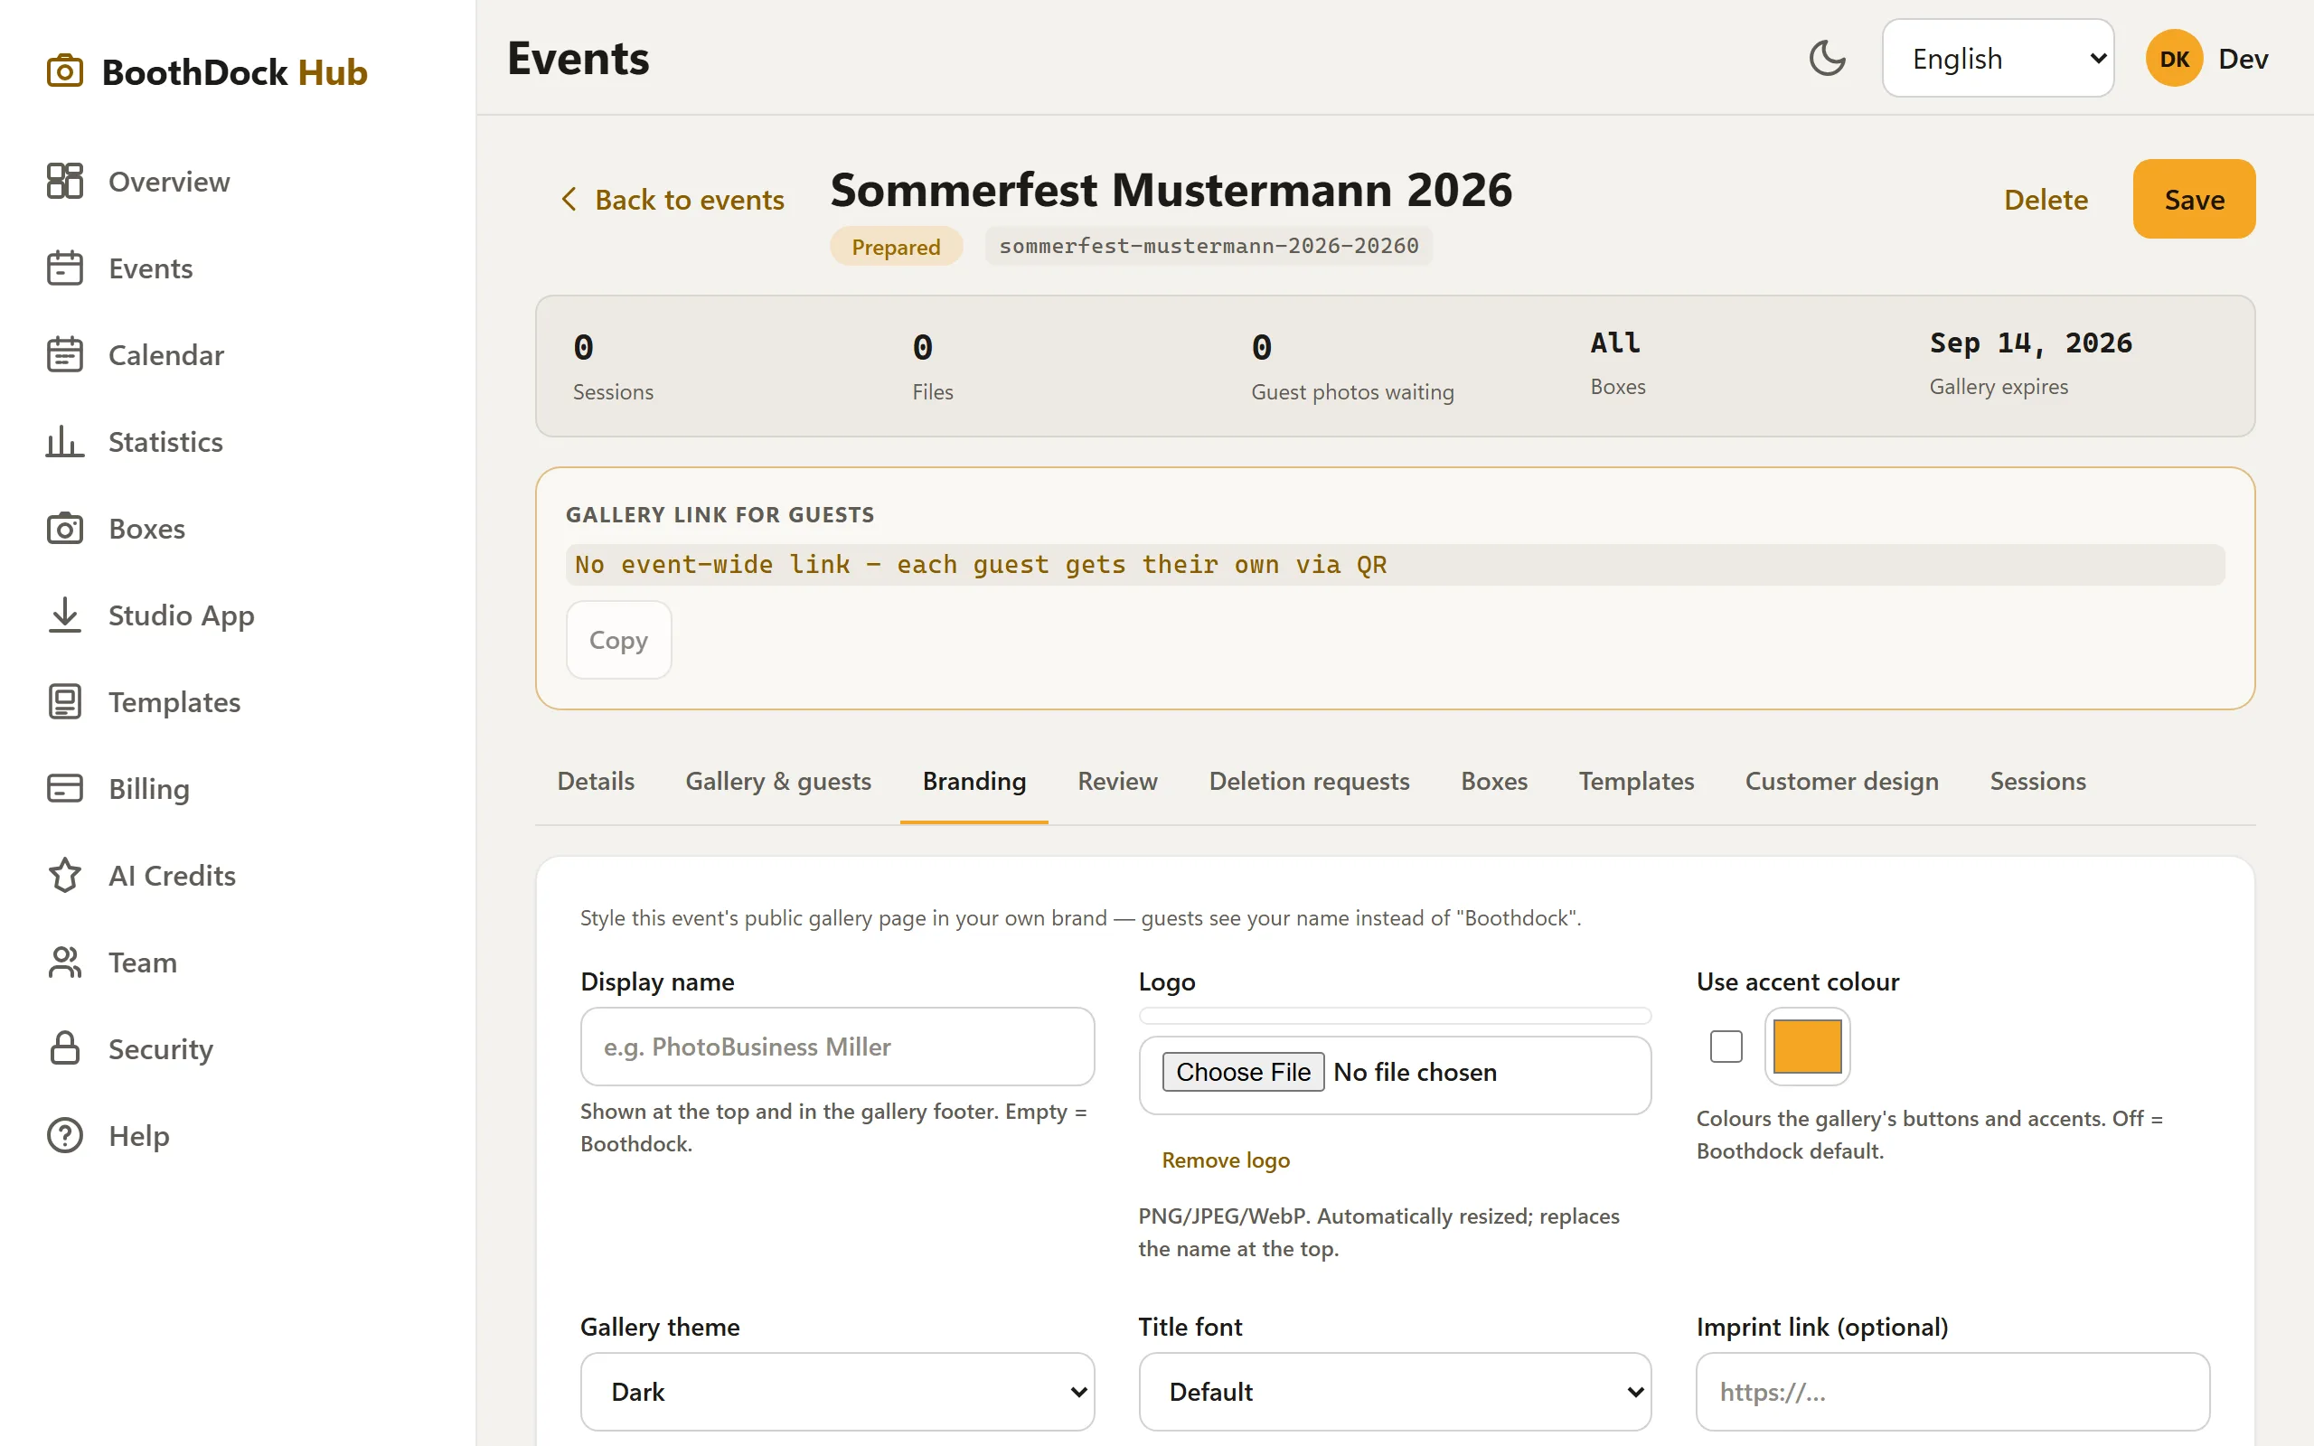Open the Deletion requests tab
Viewport: 2314px width, 1446px height.
1309,782
